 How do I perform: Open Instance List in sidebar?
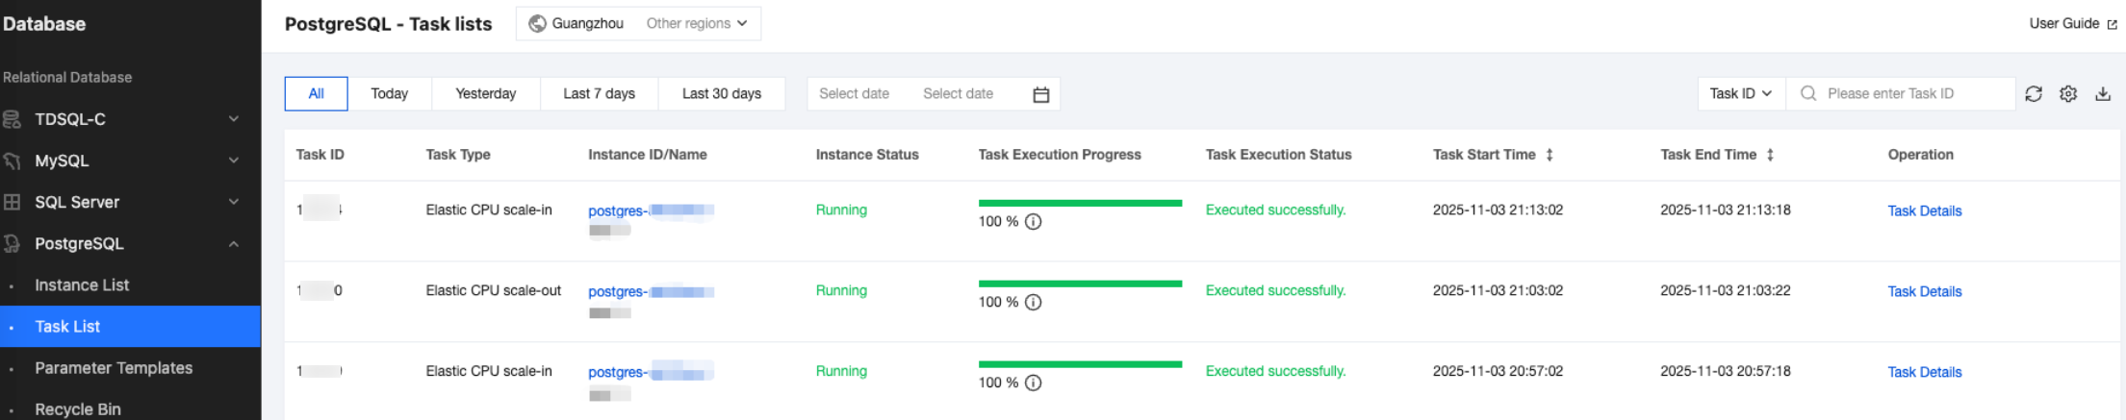pos(82,285)
